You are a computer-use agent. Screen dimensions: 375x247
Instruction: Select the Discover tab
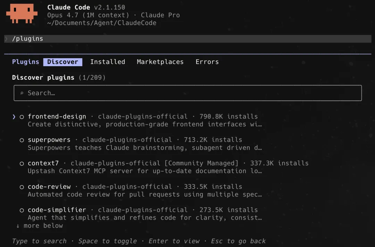[x=62, y=62]
